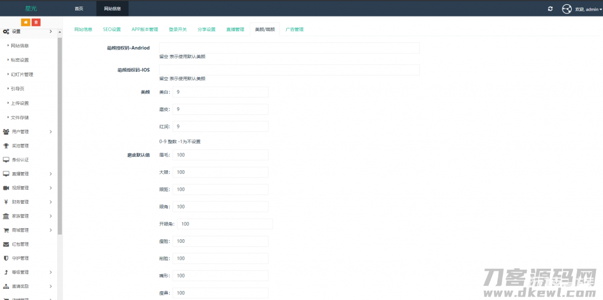Switch to the 广告管理 tab

click(x=294, y=29)
